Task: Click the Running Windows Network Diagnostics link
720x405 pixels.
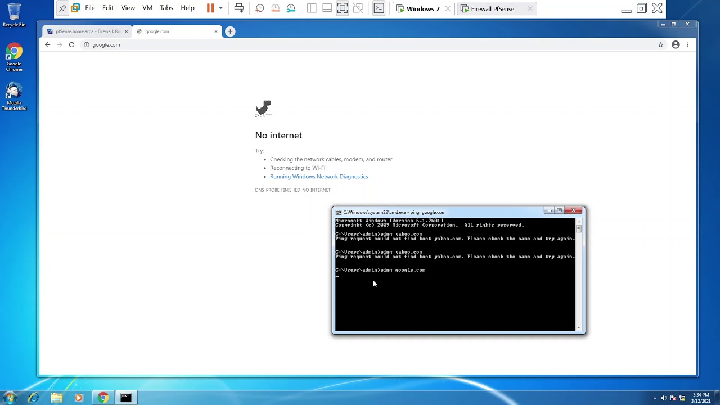Action: click(x=319, y=177)
